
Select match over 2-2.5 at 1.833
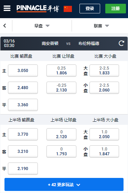tap(104, 71)
